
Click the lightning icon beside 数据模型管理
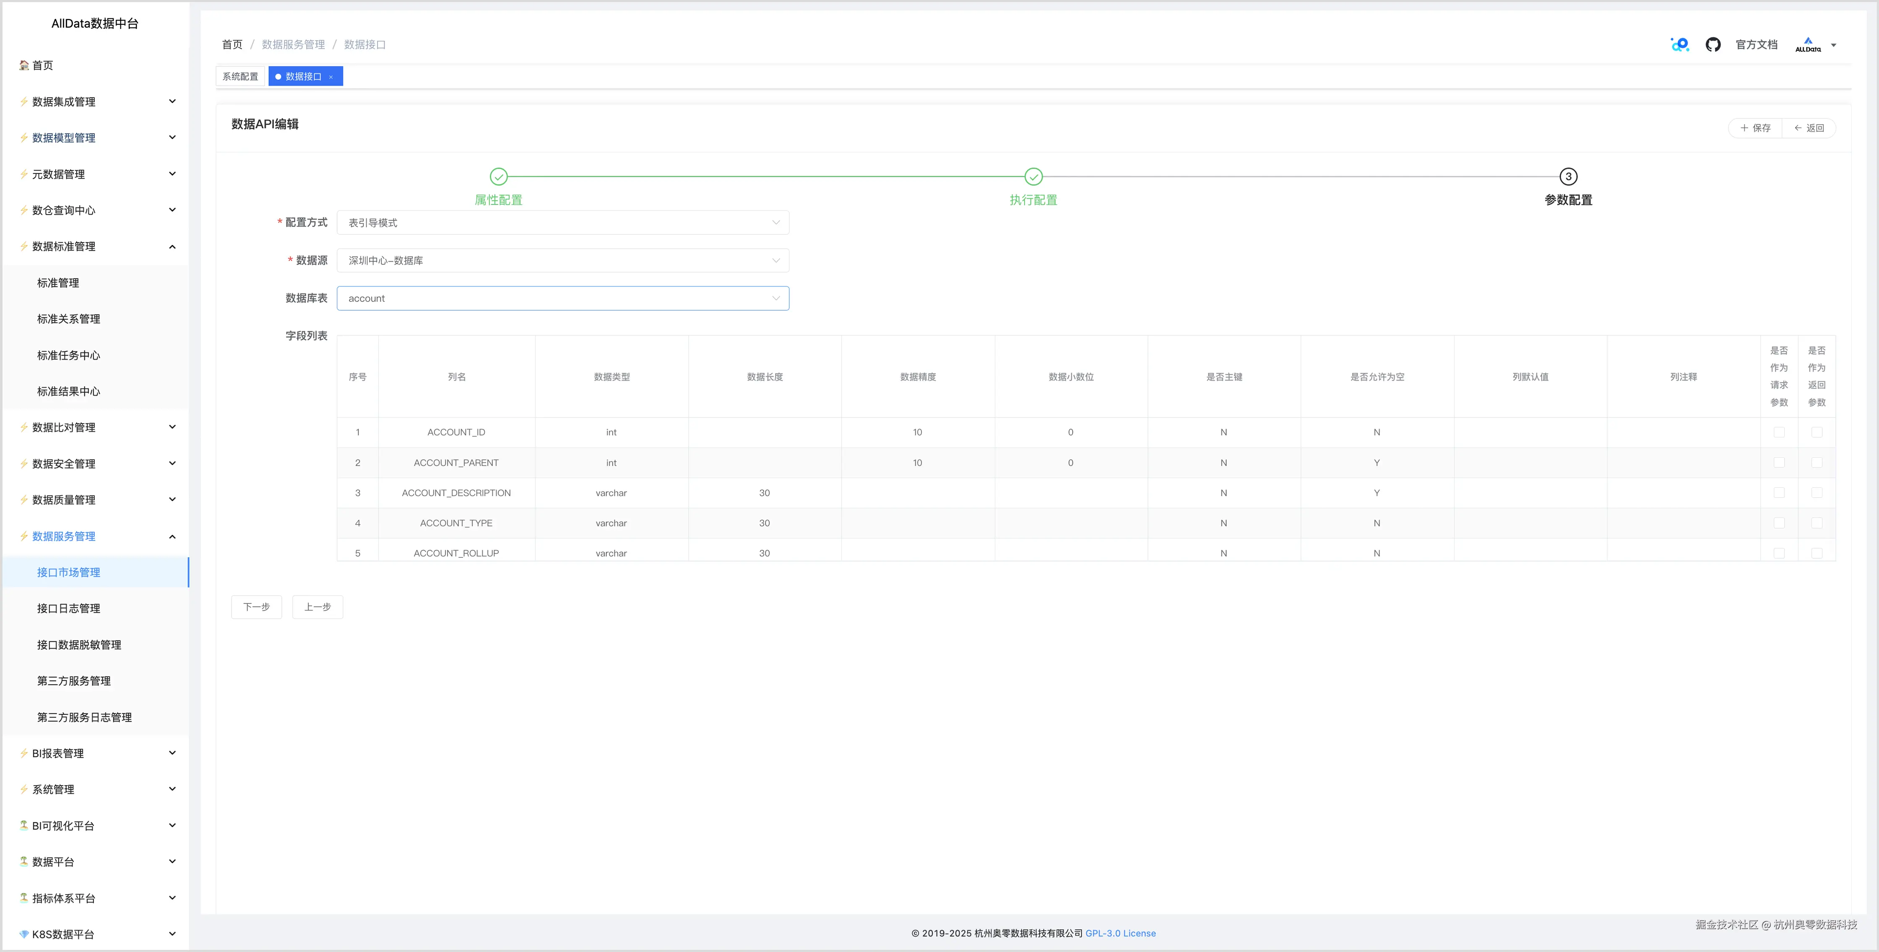pos(24,138)
